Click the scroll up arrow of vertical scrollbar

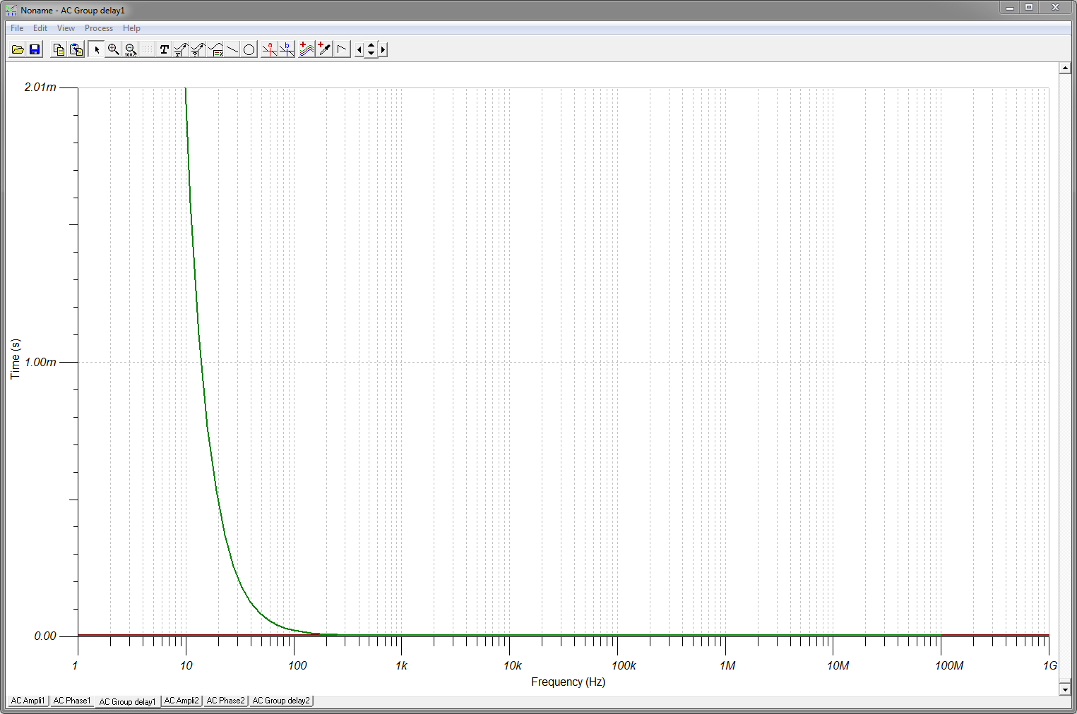[x=1065, y=68]
